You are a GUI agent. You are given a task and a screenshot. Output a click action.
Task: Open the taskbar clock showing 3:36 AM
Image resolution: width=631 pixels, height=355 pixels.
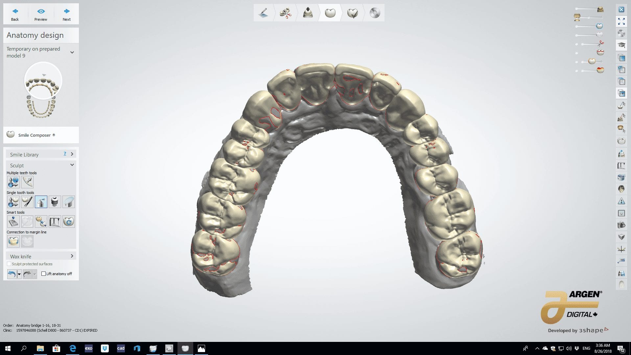coord(603,348)
